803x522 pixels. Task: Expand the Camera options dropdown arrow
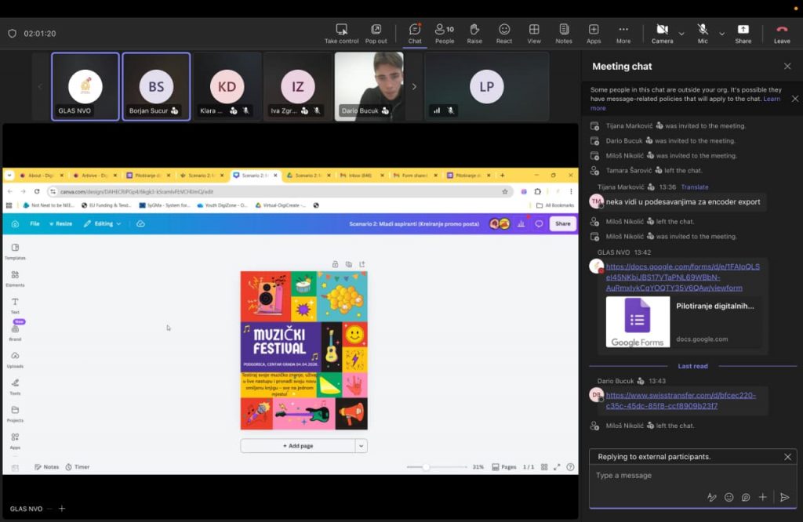click(681, 34)
